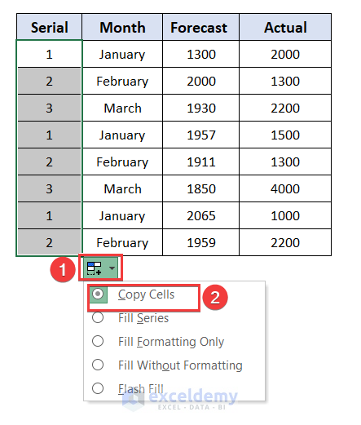Click the Actual cell showing 1000
Screen dimensions: 361x425
coord(285,215)
